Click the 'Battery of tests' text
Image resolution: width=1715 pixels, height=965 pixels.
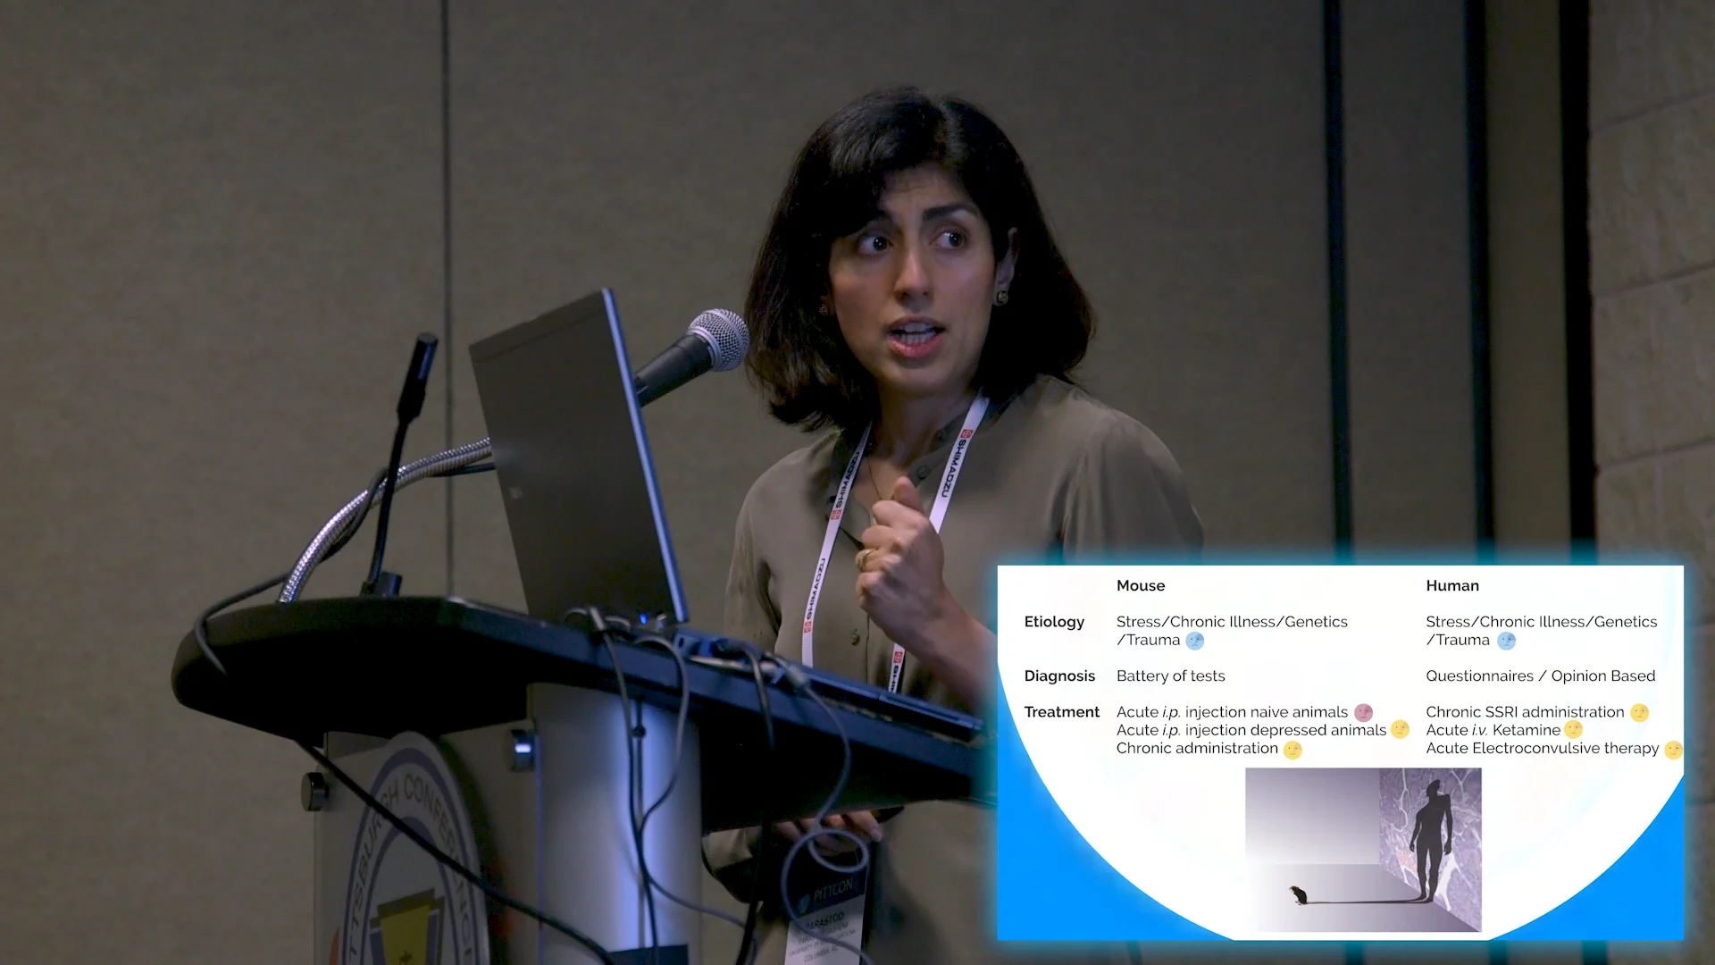pos(1170,675)
